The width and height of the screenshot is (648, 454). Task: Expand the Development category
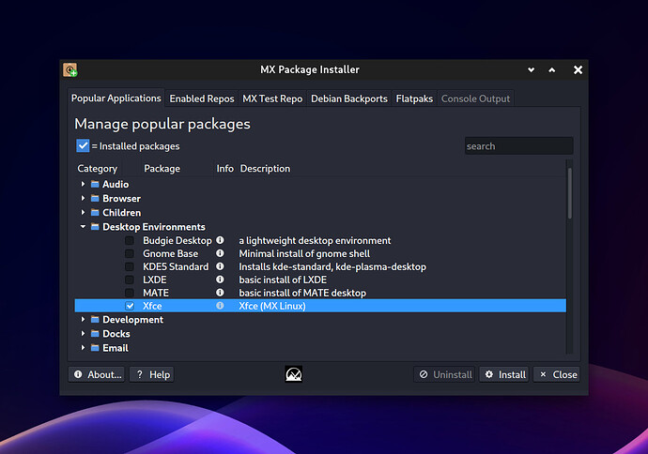tap(83, 319)
